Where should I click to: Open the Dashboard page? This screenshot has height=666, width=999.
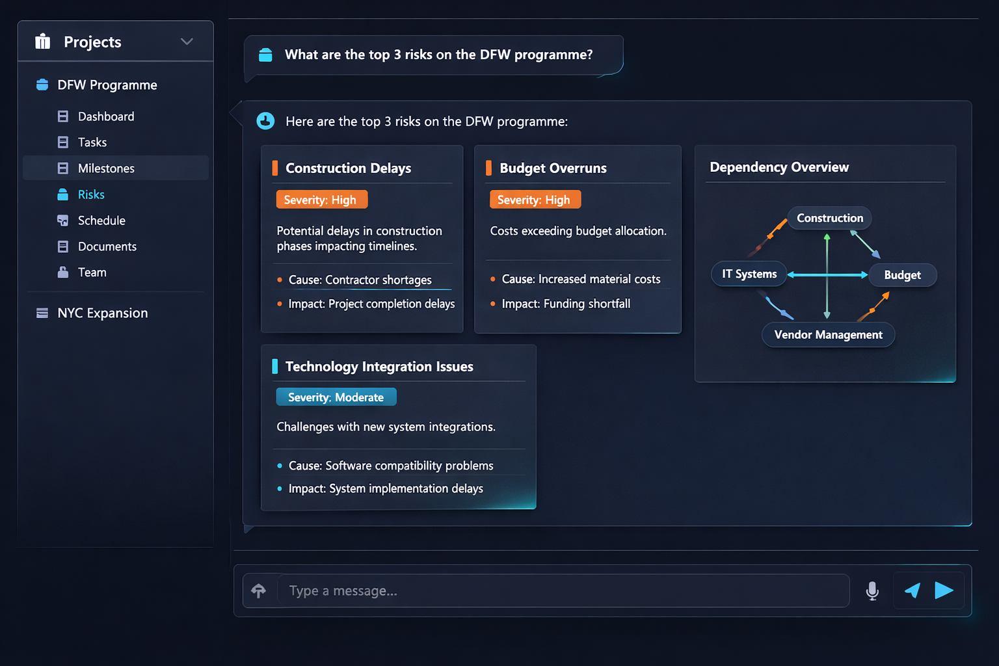[x=106, y=116]
